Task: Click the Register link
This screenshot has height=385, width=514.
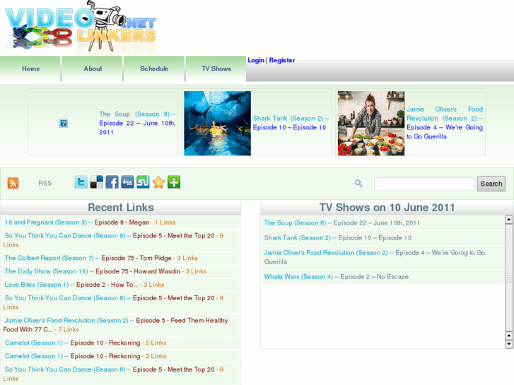Action: 282,60
